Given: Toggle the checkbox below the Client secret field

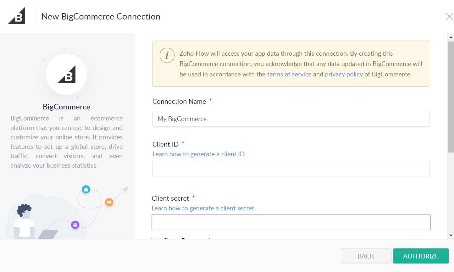Looking at the screenshot, I should 155,238.
